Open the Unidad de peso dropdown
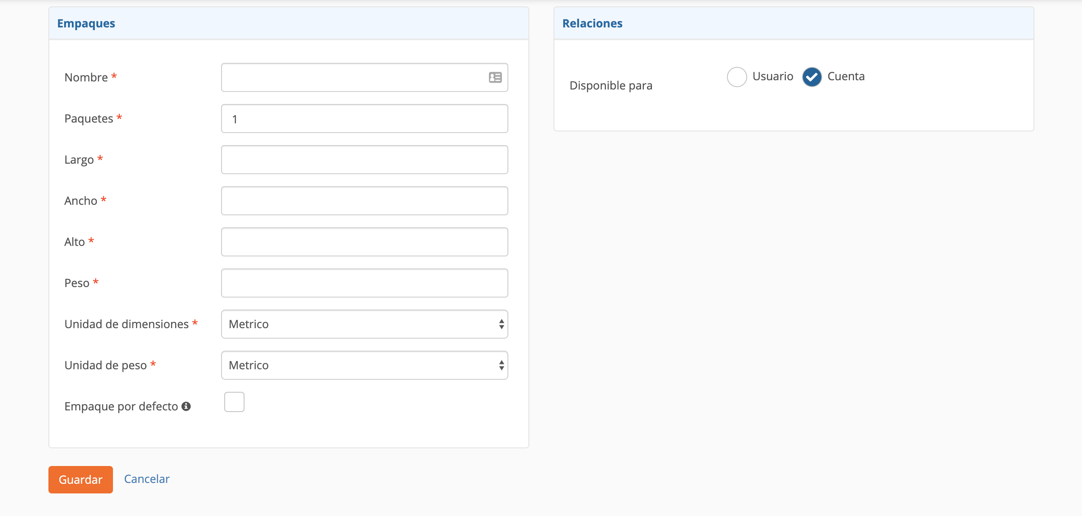Screen dimensions: 1082x516 [x=364, y=365]
